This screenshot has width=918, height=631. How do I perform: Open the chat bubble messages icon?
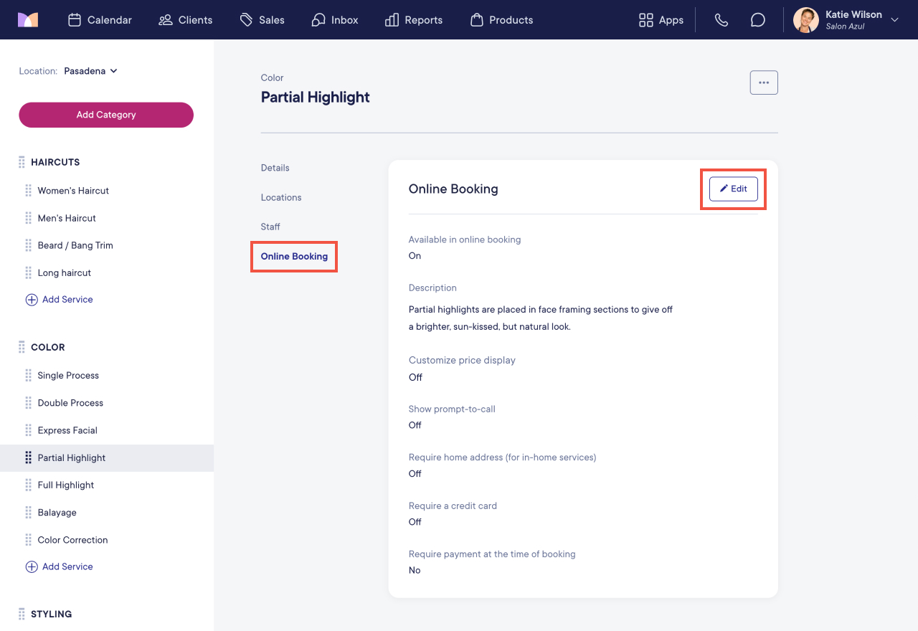point(758,20)
